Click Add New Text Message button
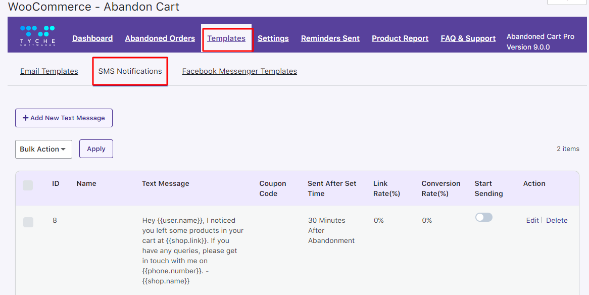Viewport: 589px width, 295px height. [x=64, y=118]
